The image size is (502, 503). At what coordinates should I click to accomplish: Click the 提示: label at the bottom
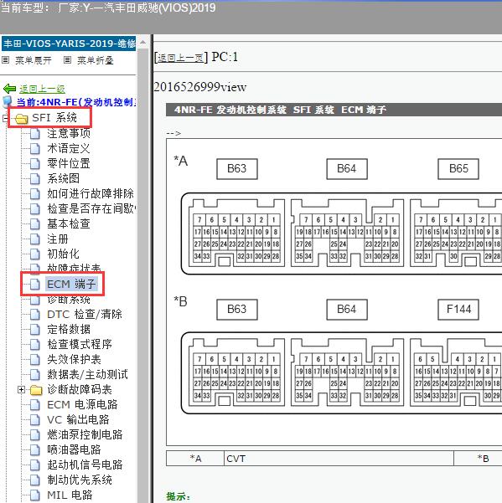click(x=179, y=497)
